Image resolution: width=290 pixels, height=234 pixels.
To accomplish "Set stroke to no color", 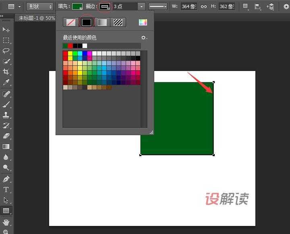I will [70, 22].
